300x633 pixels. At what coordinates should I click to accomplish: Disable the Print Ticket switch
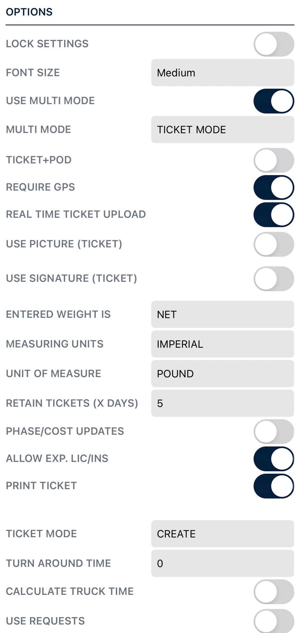click(274, 486)
